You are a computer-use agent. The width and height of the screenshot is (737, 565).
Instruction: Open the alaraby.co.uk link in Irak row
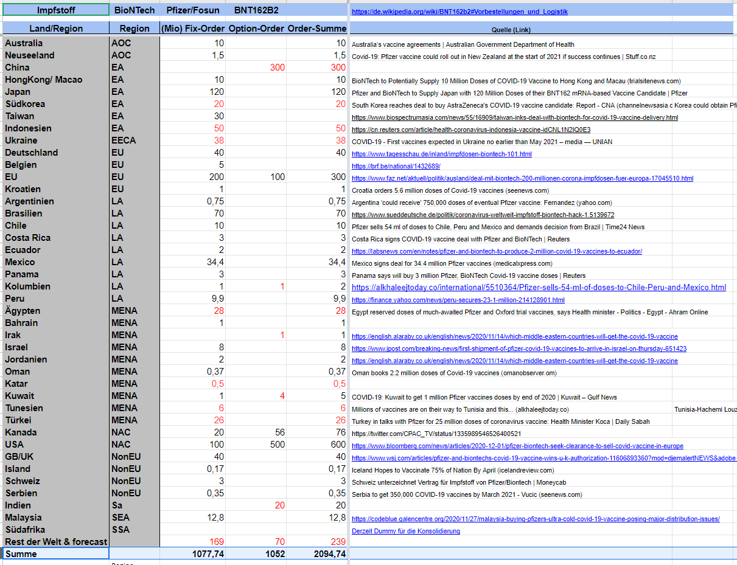[514, 336]
